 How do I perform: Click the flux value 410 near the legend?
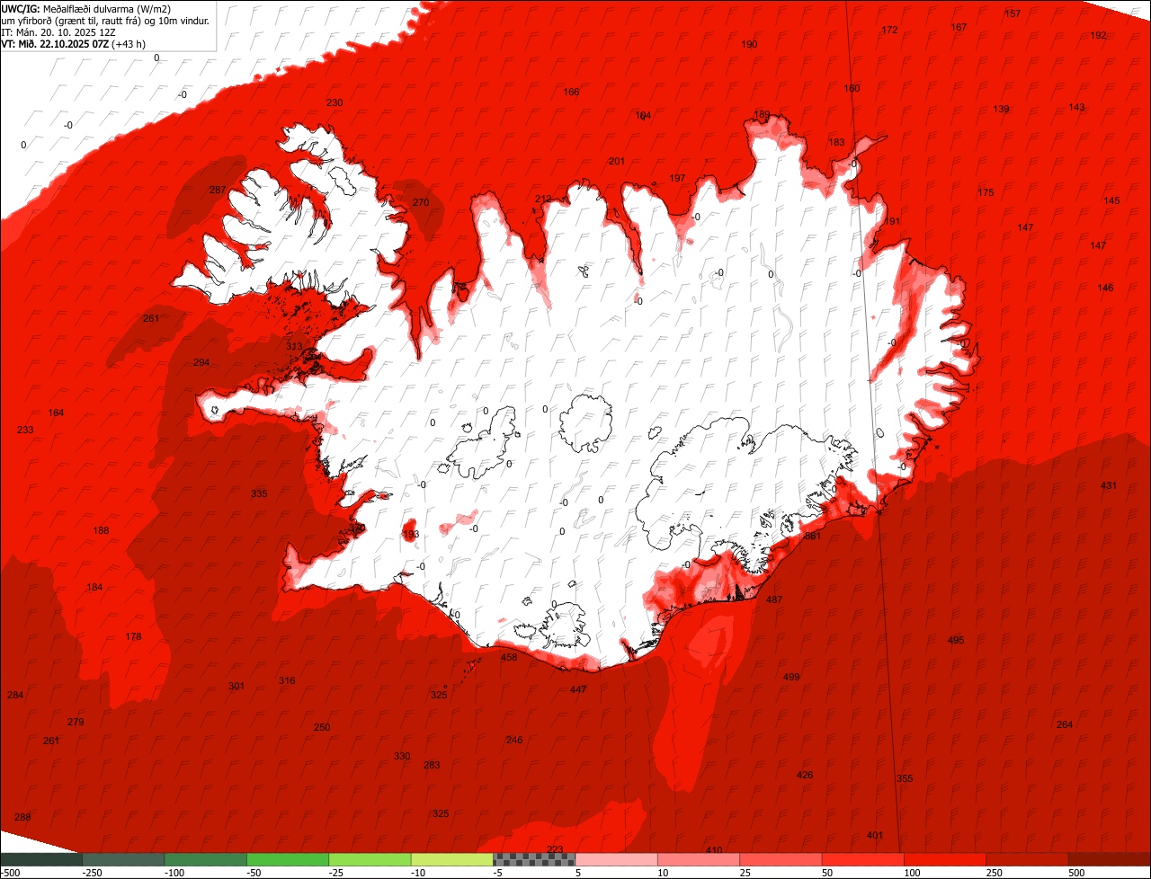tap(714, 850)
